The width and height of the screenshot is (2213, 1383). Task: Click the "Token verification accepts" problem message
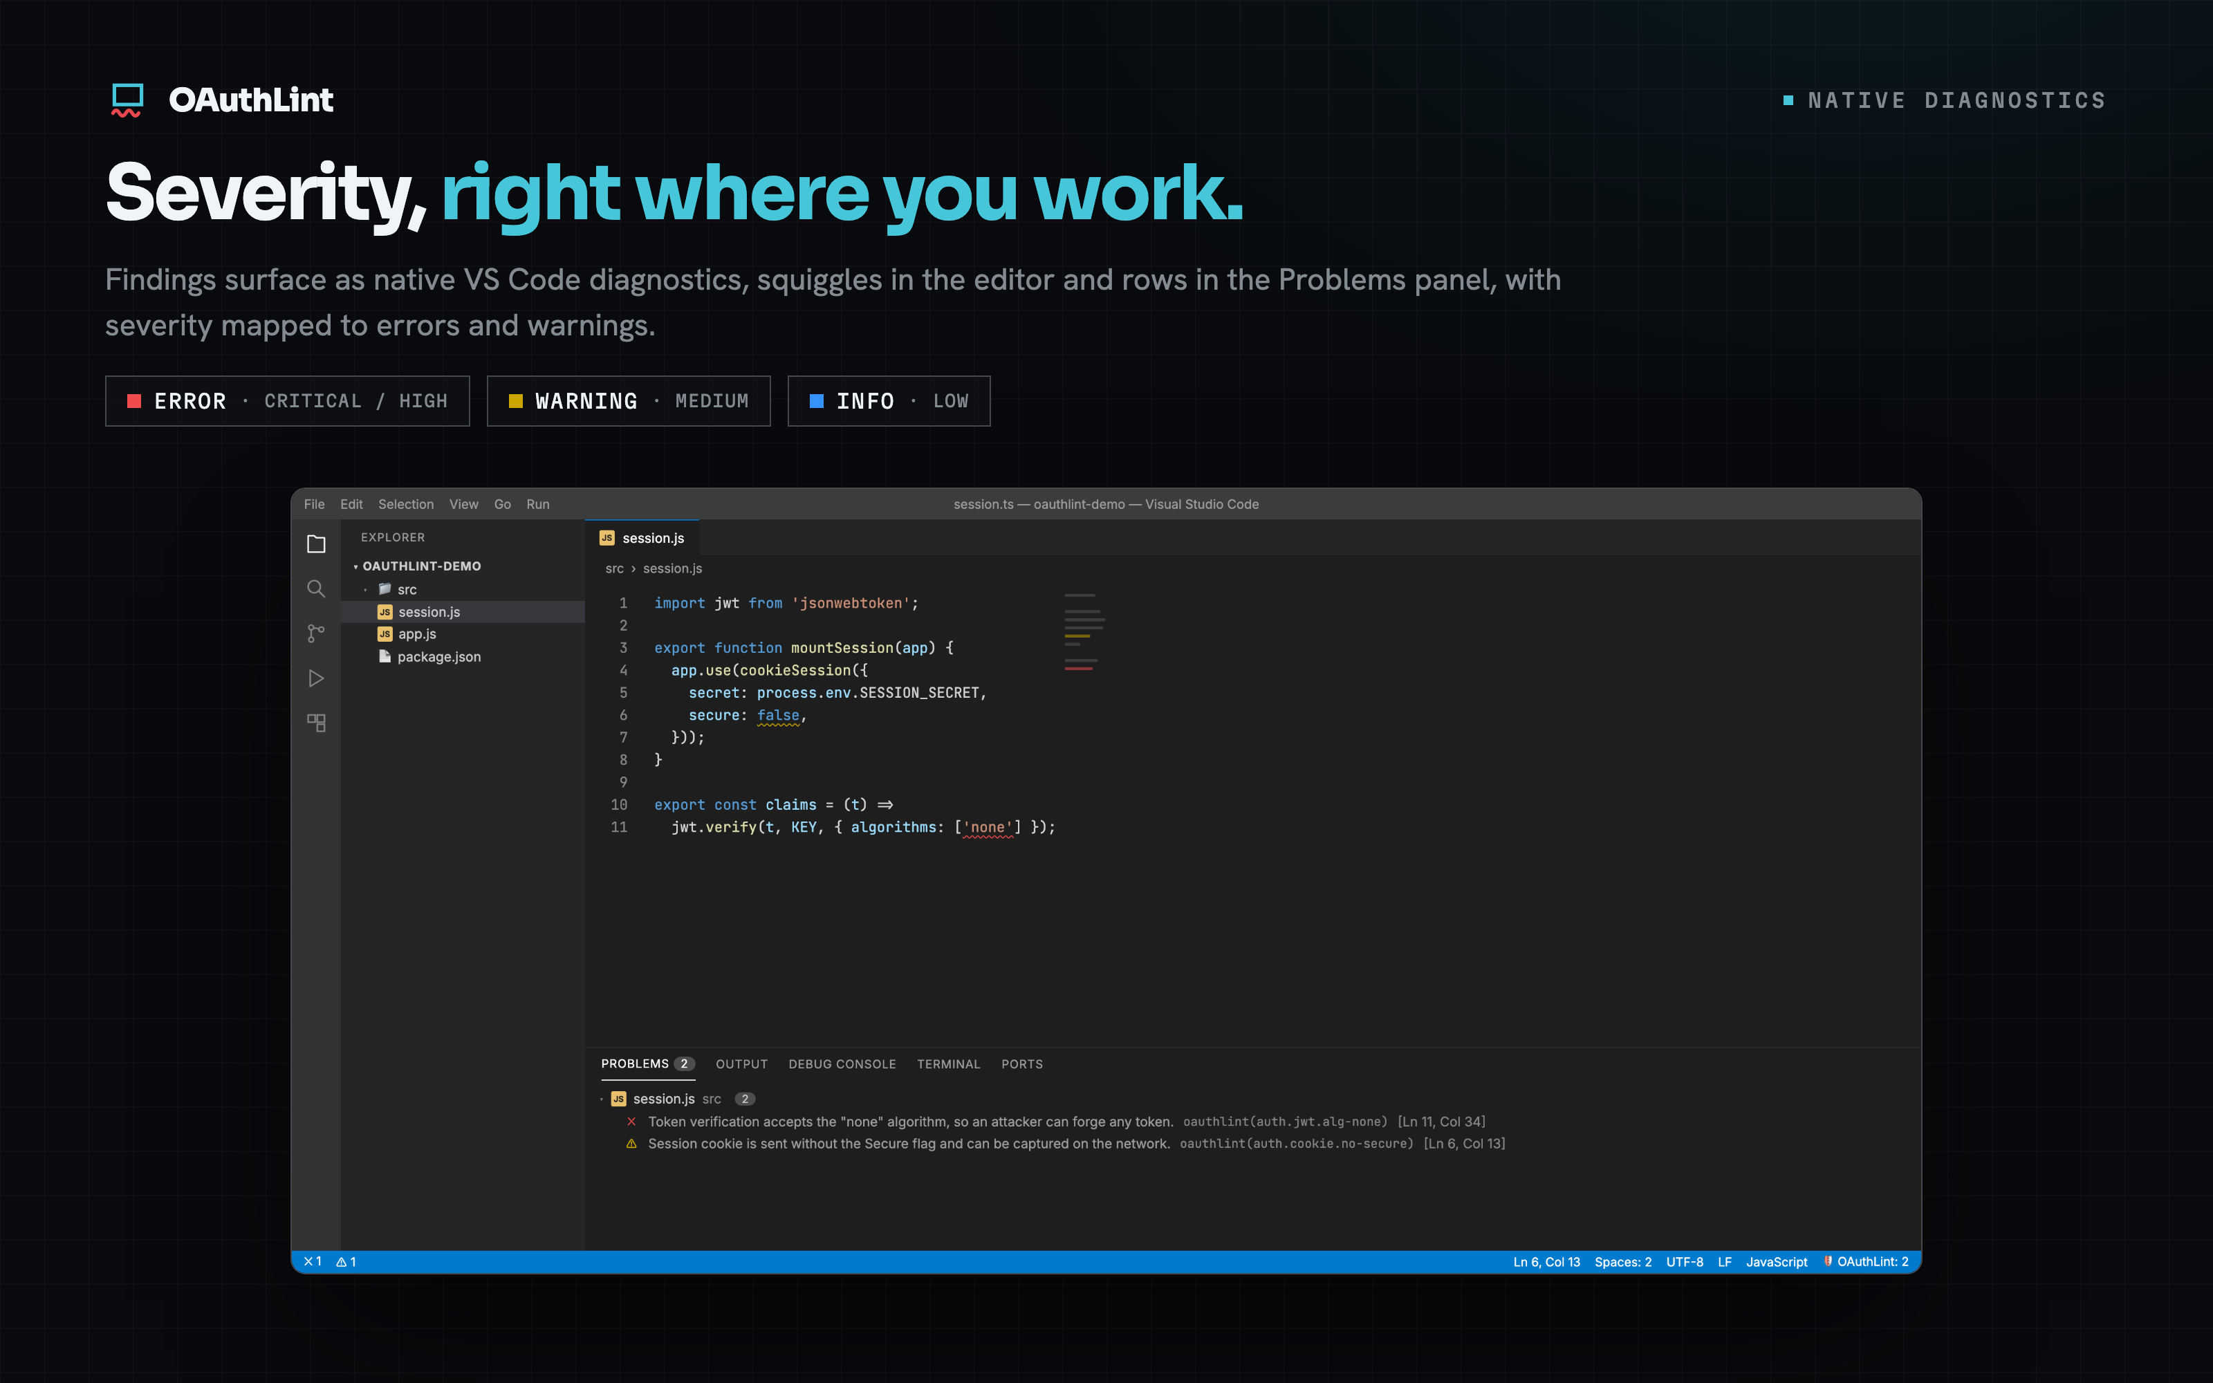911,1122
